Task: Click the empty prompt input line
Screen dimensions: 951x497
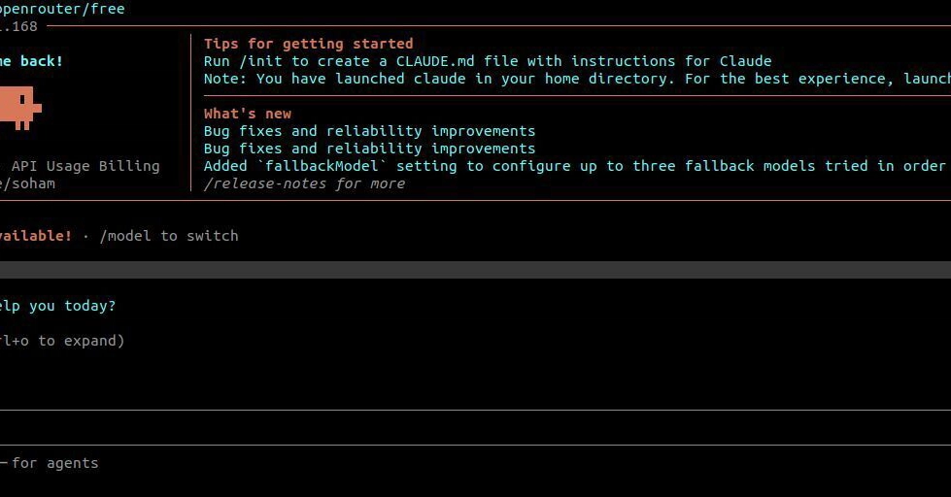Action: 476,427
